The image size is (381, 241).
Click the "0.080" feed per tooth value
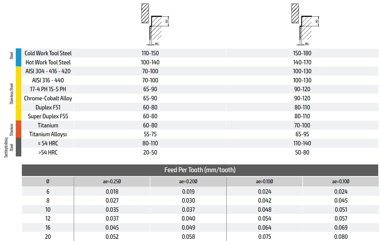point(341,237)
